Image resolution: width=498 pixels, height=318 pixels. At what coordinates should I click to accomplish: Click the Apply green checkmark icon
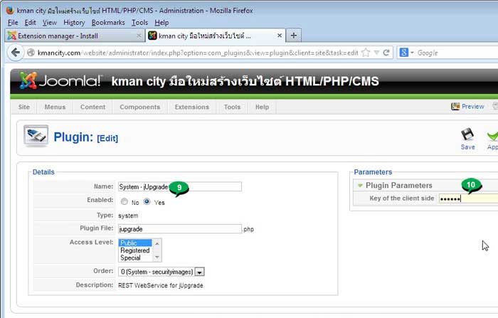click(x=492, y=135)
